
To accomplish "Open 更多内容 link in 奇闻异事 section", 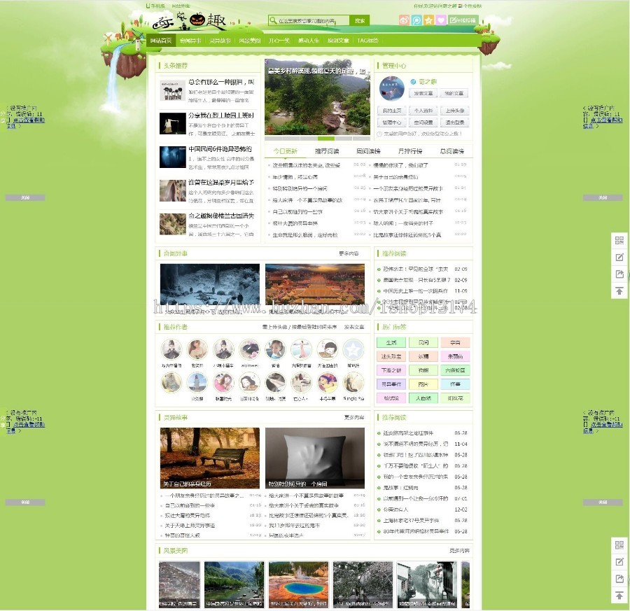I will 349,253.
